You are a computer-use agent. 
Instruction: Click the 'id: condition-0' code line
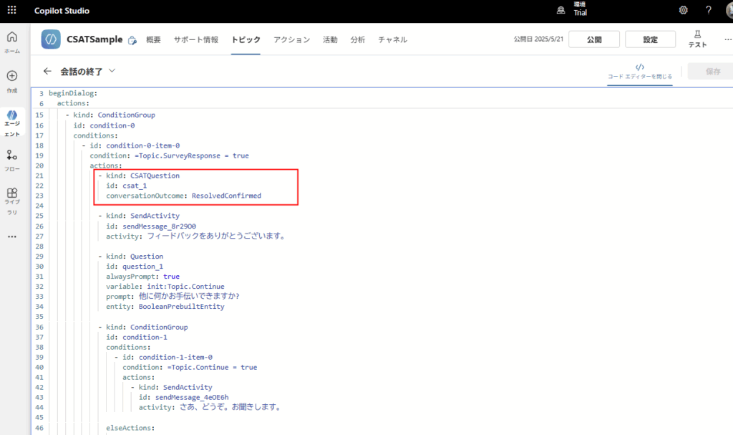[x=104, y=125]
